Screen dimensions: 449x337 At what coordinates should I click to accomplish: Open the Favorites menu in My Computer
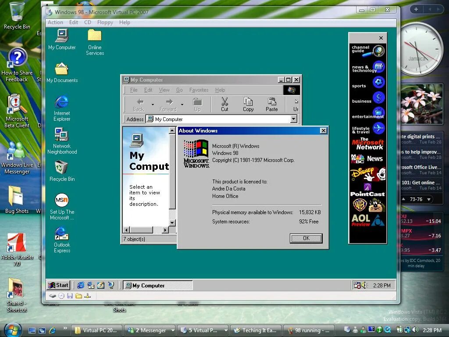tap(199, 90)
